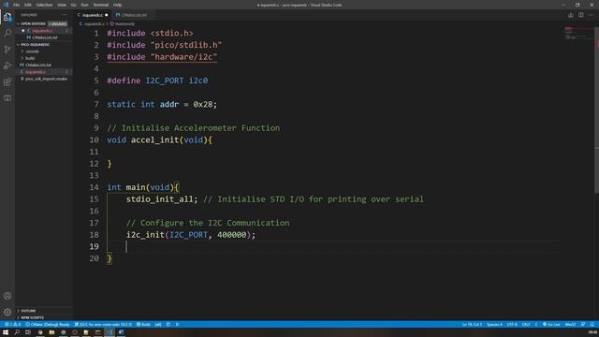The image size is (599, 337).
Task: Change the C language mode
Action: coord(536,325)
